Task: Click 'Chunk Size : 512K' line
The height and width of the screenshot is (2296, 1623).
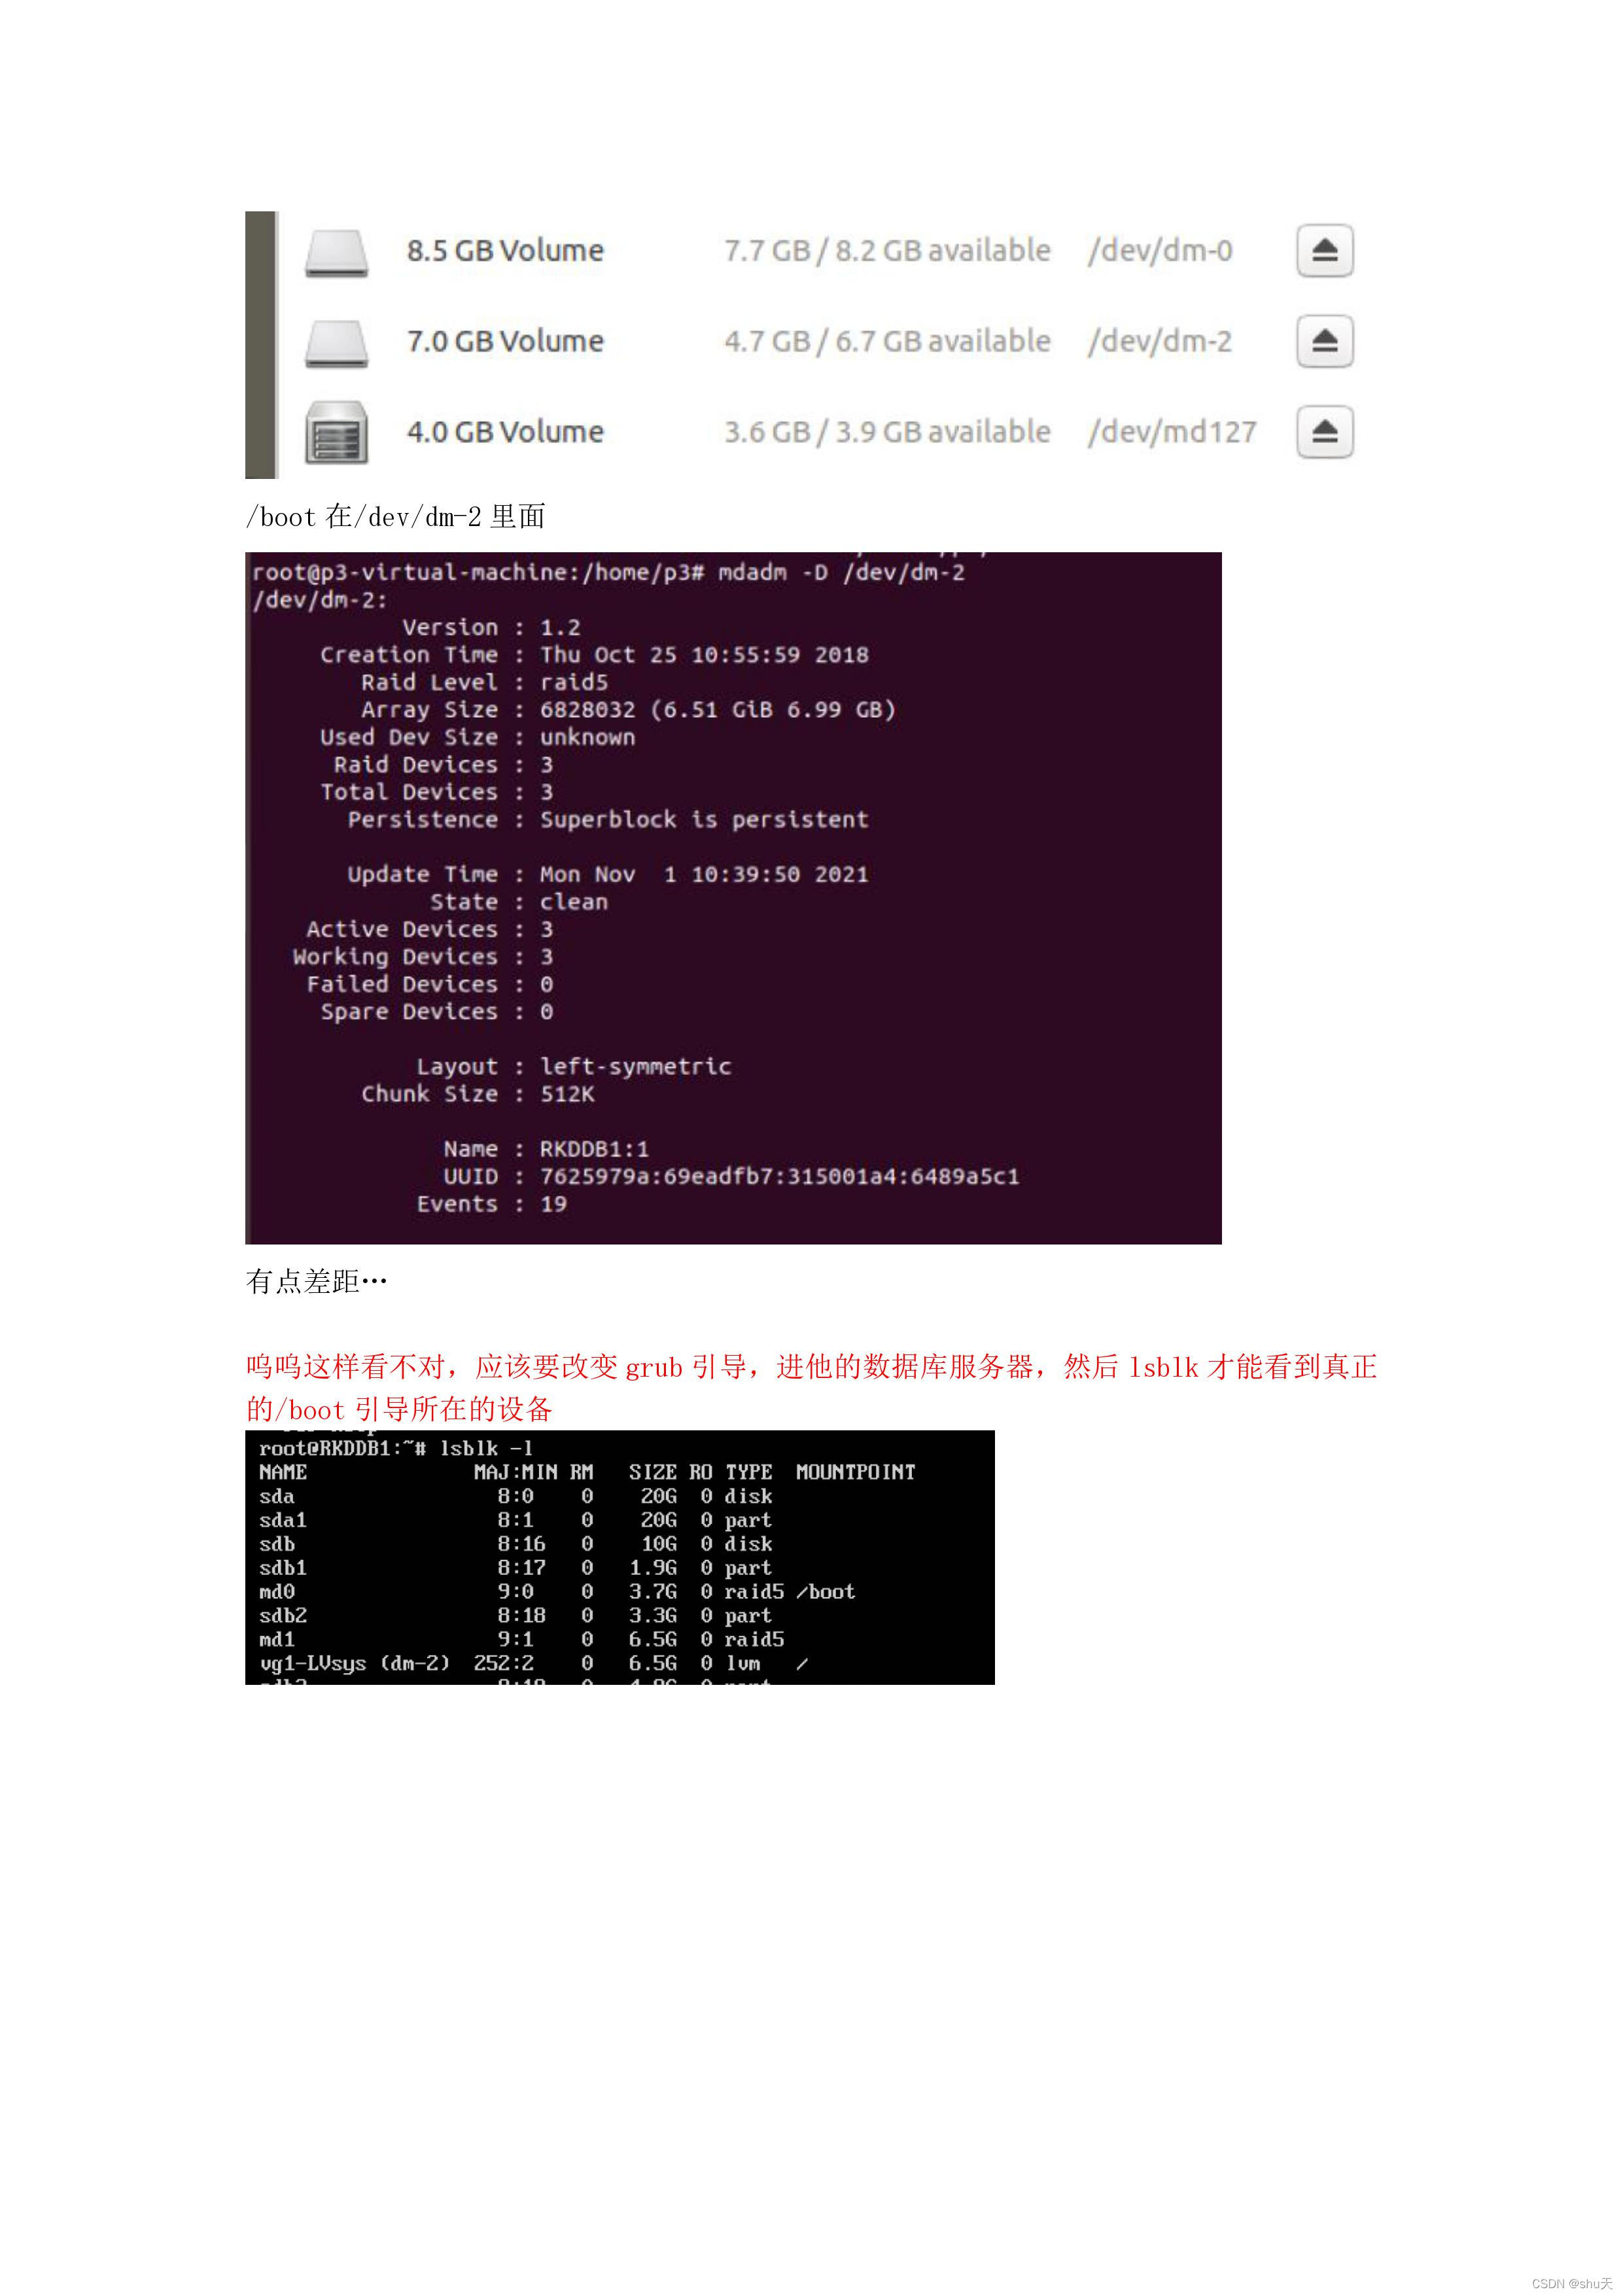Action: point(477,1094)
